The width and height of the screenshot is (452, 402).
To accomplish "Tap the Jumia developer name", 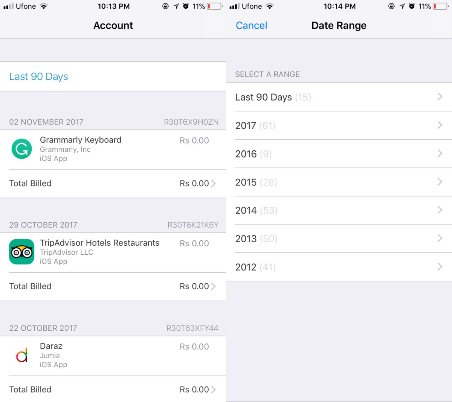I will click(x=50, y=356).
